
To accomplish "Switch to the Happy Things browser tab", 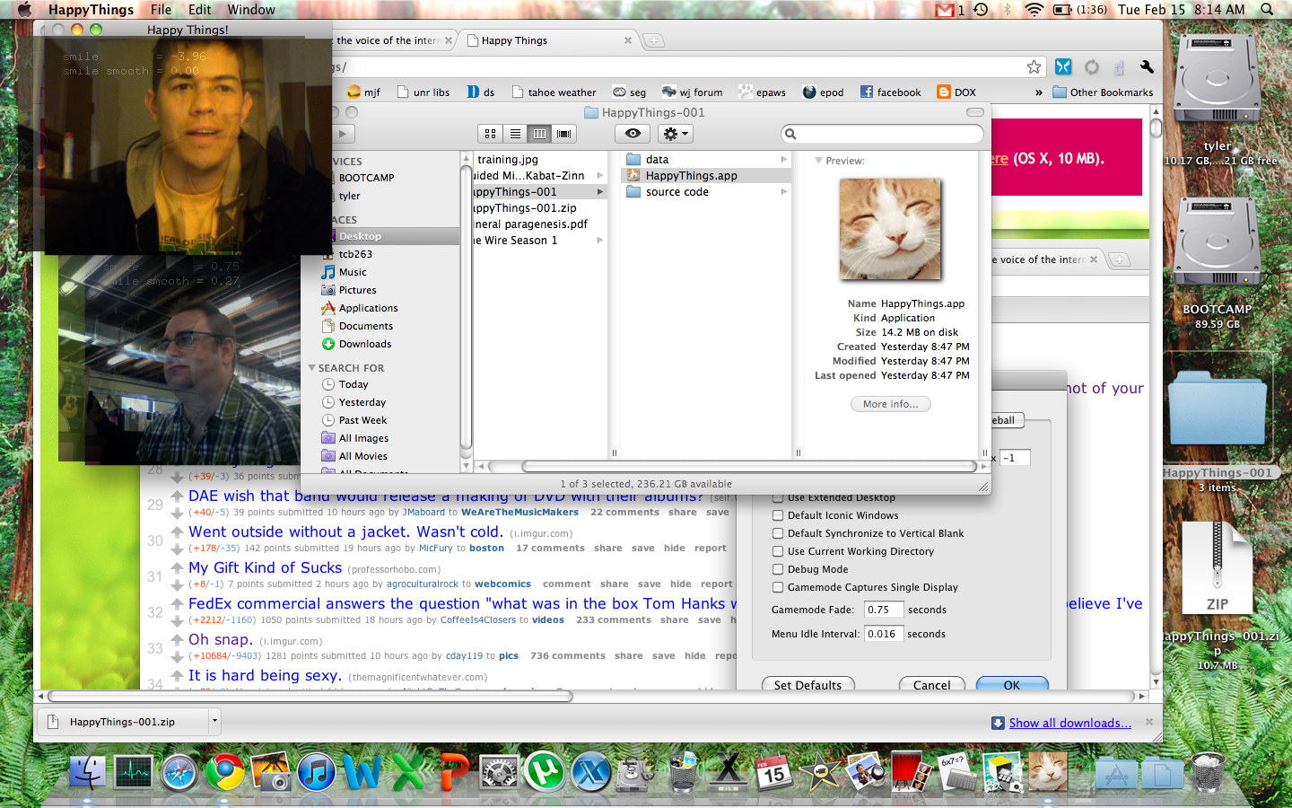I will point(514,40).
